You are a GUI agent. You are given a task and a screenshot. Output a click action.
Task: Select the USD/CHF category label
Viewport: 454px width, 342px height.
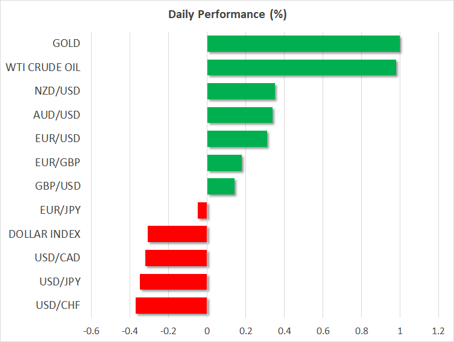click(58, 305)
